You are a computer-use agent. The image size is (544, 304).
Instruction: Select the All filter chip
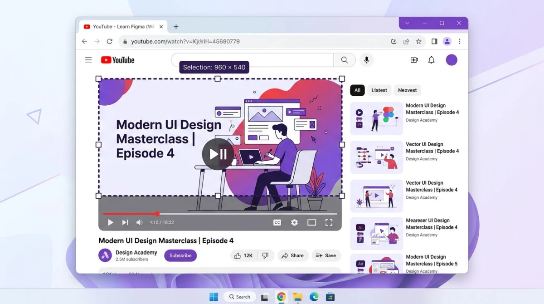357,90
